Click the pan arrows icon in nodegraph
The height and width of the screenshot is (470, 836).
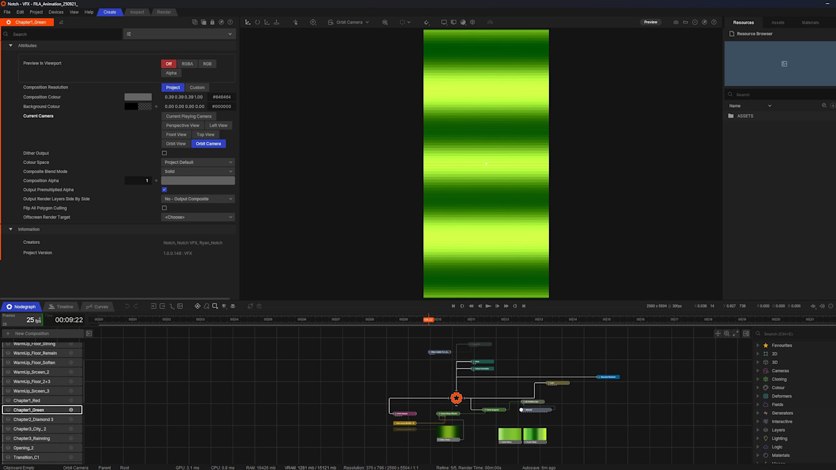pyautogui.click(x=718, y=334)
